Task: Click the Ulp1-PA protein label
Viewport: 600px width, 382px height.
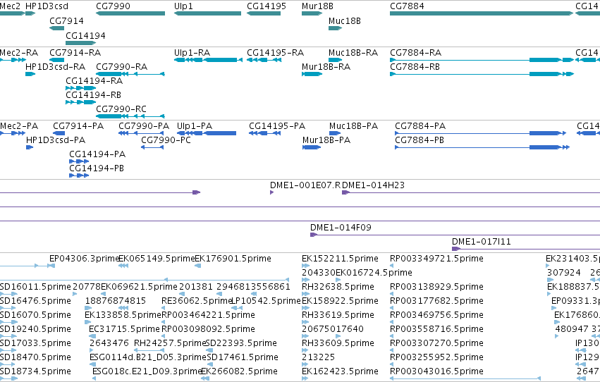Action: (x=195, y=125)
